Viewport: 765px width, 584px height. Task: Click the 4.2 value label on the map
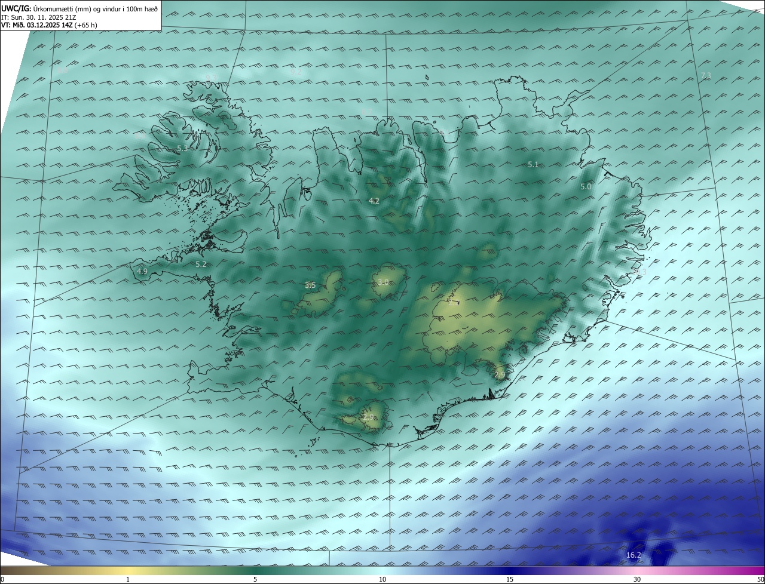click(x=374, y=201)
